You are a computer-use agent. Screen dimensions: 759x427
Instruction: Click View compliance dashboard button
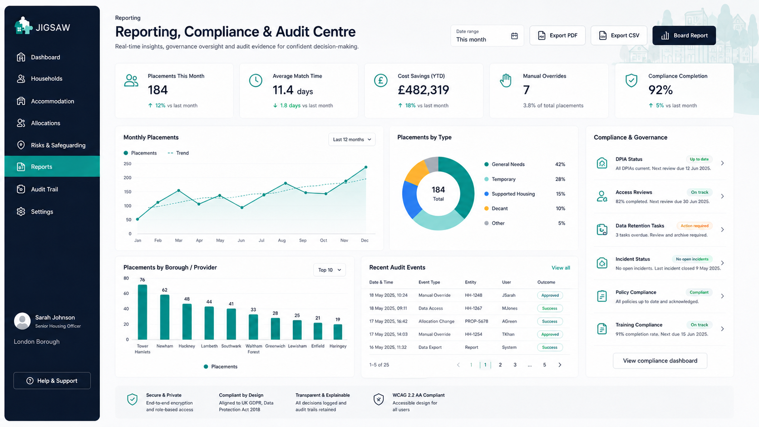tap(660, 361)
